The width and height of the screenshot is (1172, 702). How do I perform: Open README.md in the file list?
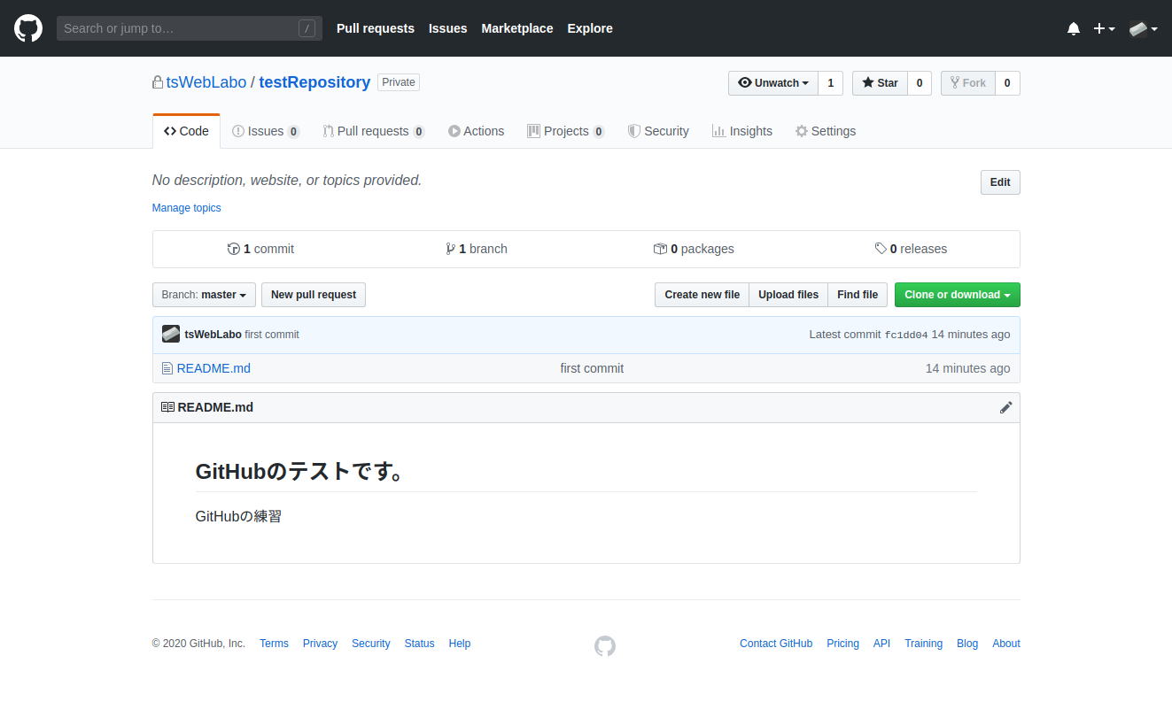click(213, 368)
